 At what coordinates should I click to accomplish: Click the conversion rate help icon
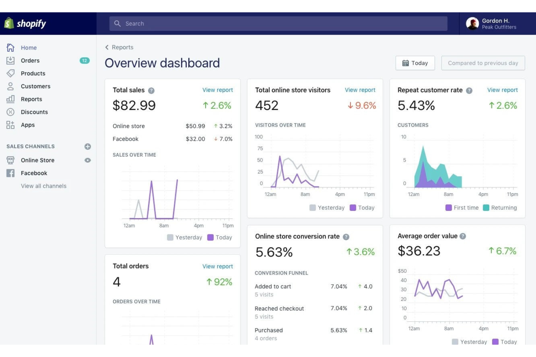[x=346, y=237]
